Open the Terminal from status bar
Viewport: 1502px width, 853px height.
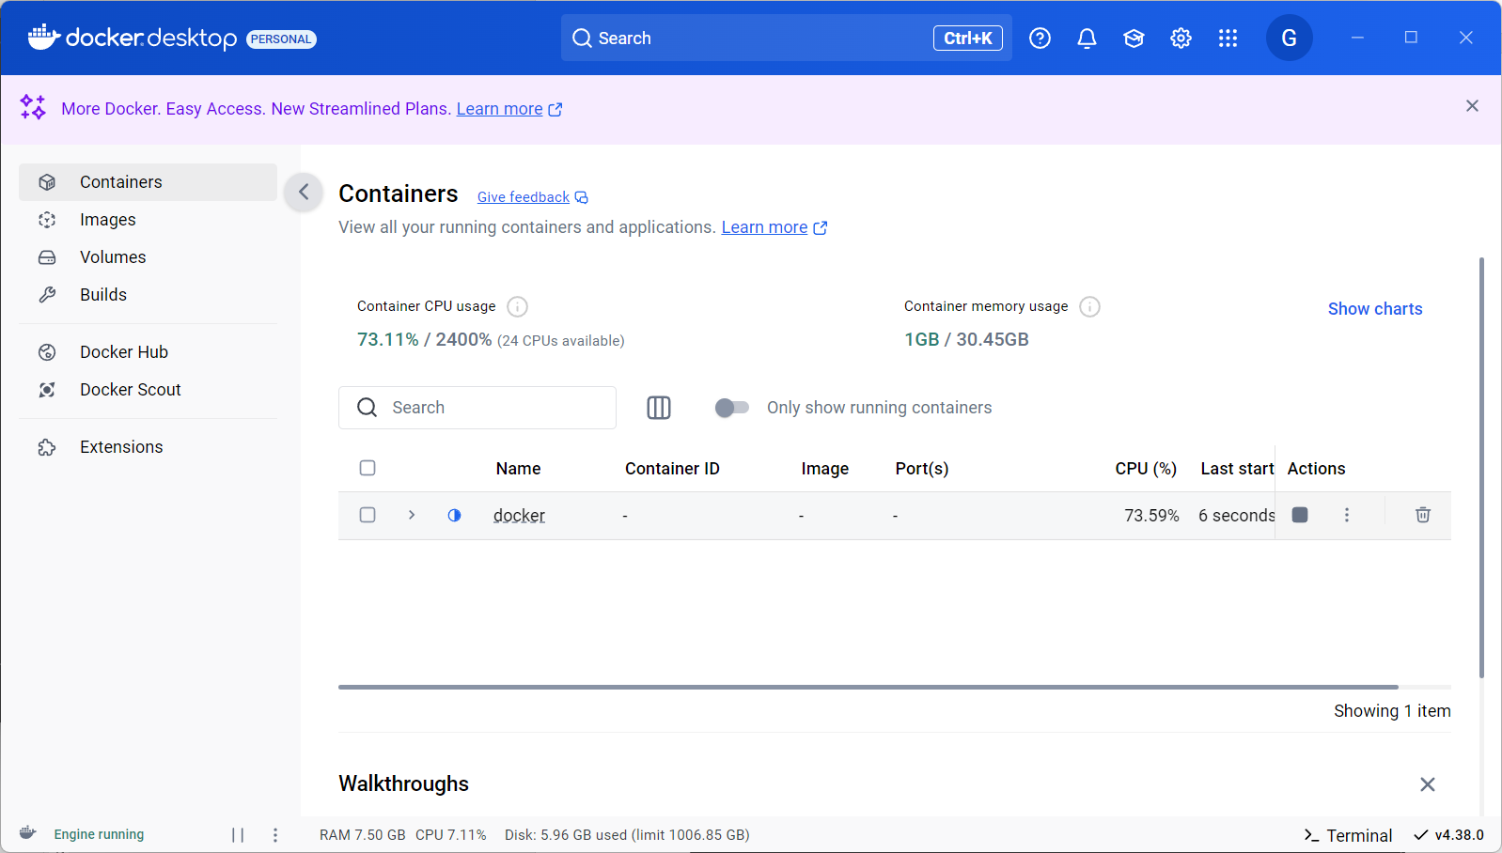[x=1348, y=835]
